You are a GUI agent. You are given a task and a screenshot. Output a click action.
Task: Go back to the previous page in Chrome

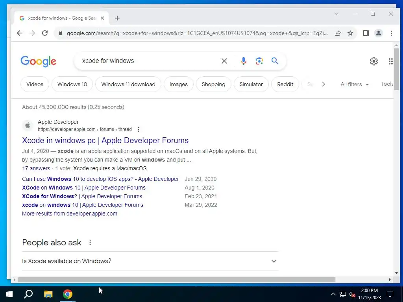20,33
